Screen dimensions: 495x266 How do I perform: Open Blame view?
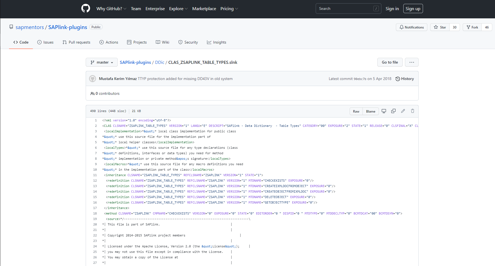coord(371,111)
